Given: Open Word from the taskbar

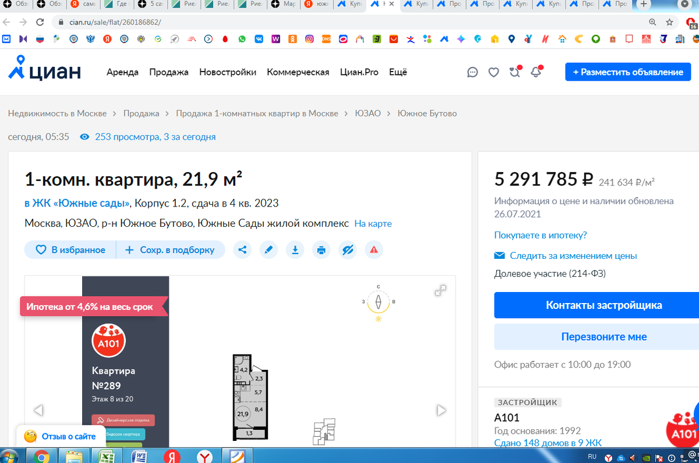Looking at the screenshot, I should pos(139,455).
